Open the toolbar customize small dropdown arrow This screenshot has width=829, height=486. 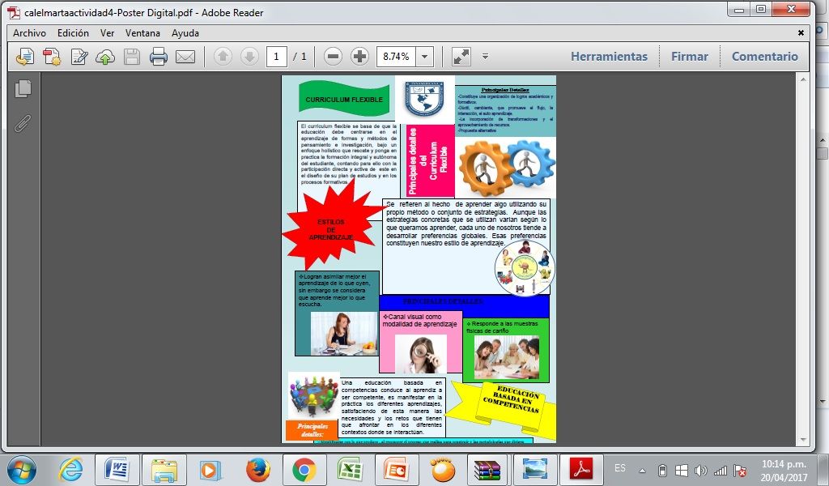(485, 56)
